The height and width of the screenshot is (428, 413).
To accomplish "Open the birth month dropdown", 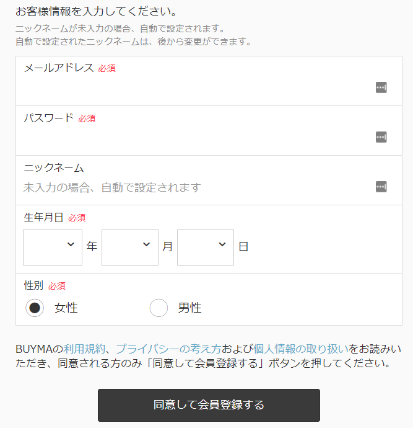I will [130, 247].
